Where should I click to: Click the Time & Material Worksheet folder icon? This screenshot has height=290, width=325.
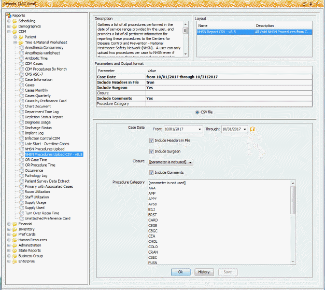tap(21, 43)
